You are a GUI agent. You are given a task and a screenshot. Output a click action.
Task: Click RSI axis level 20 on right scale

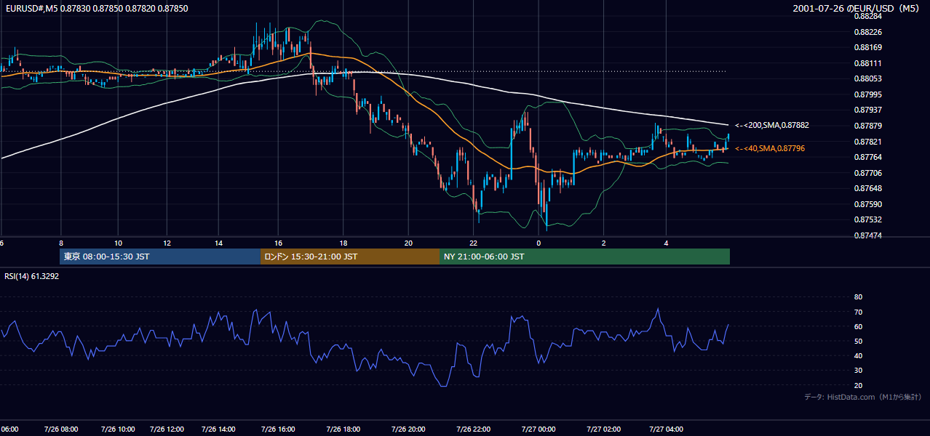(858, 385)
